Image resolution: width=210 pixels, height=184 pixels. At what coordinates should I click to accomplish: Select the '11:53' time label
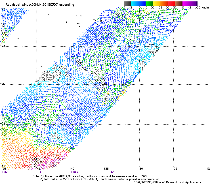110,172
